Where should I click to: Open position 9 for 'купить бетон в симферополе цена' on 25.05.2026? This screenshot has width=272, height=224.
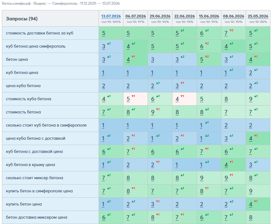[251, 191]
